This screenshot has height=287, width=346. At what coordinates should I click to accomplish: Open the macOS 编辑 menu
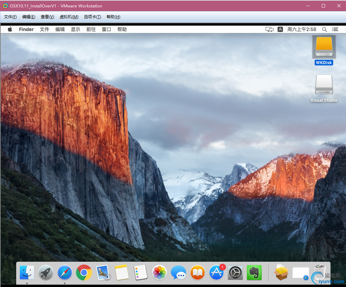(60, 29)
